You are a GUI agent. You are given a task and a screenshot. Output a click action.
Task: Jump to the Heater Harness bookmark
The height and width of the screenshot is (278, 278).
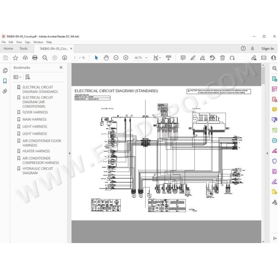pos(36,151)
